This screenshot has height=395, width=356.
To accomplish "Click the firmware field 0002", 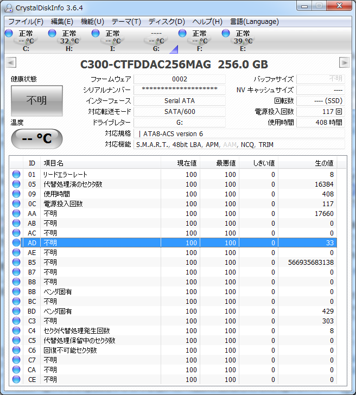I will pos(180,79).
